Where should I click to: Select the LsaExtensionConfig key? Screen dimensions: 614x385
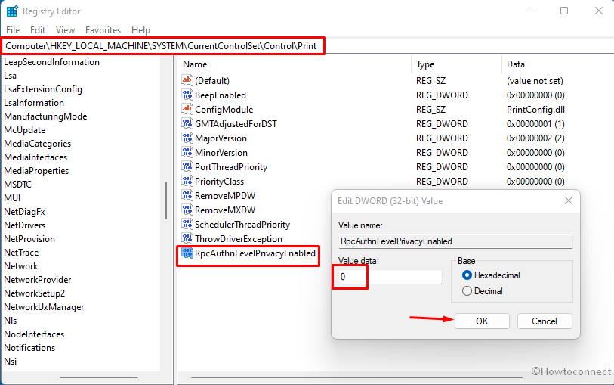[43, 89]
